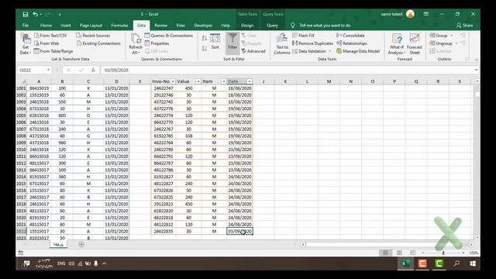Switch to the Page Layout tab

pos(91,26)
